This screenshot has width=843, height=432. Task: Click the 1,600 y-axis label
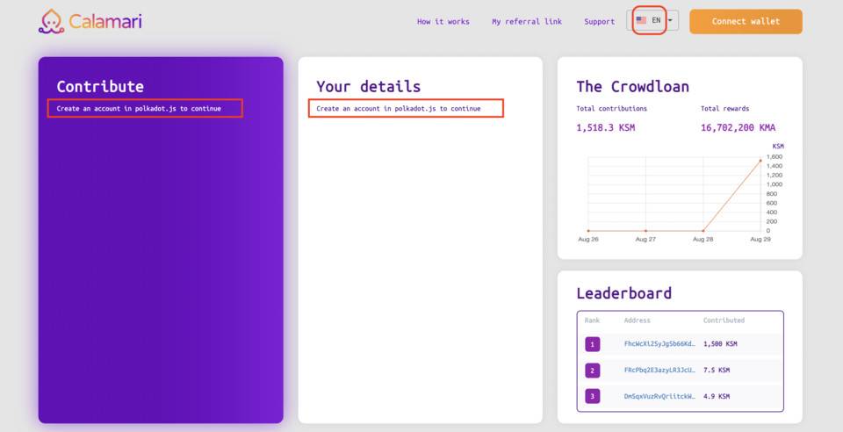775,157
